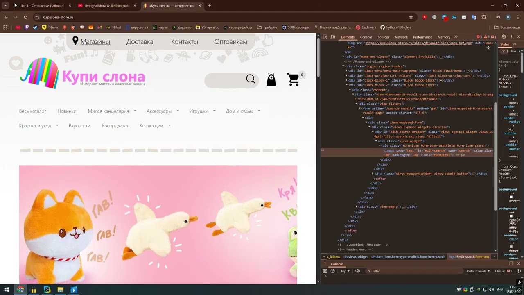Viewport: 524px width, 295px height.
Task: Open the browser extensions puzzle icon
Action: pos(483,17)
